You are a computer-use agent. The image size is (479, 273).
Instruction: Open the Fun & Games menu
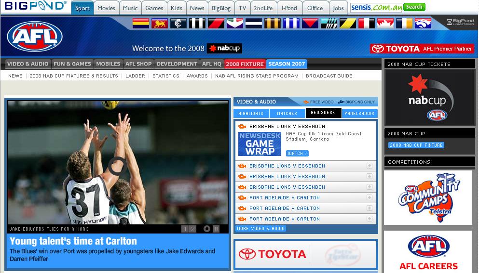pos(72,64)
